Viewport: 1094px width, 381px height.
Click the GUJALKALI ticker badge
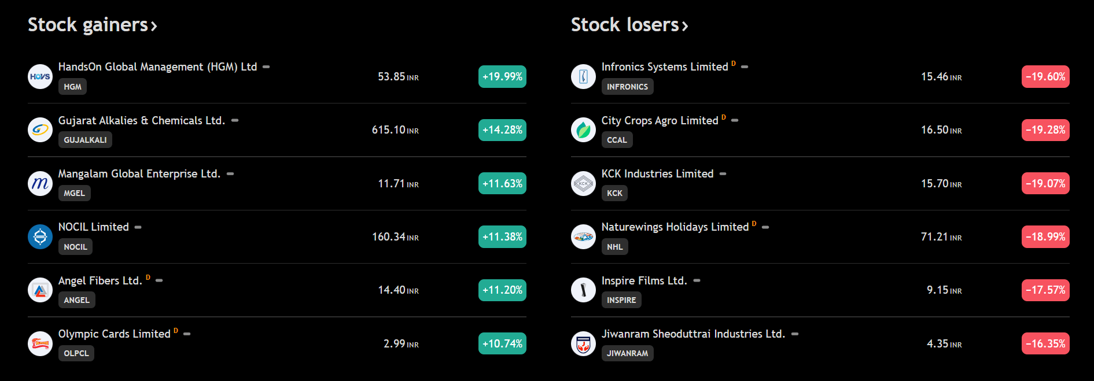pyautogui.click(x=85, y=140)
